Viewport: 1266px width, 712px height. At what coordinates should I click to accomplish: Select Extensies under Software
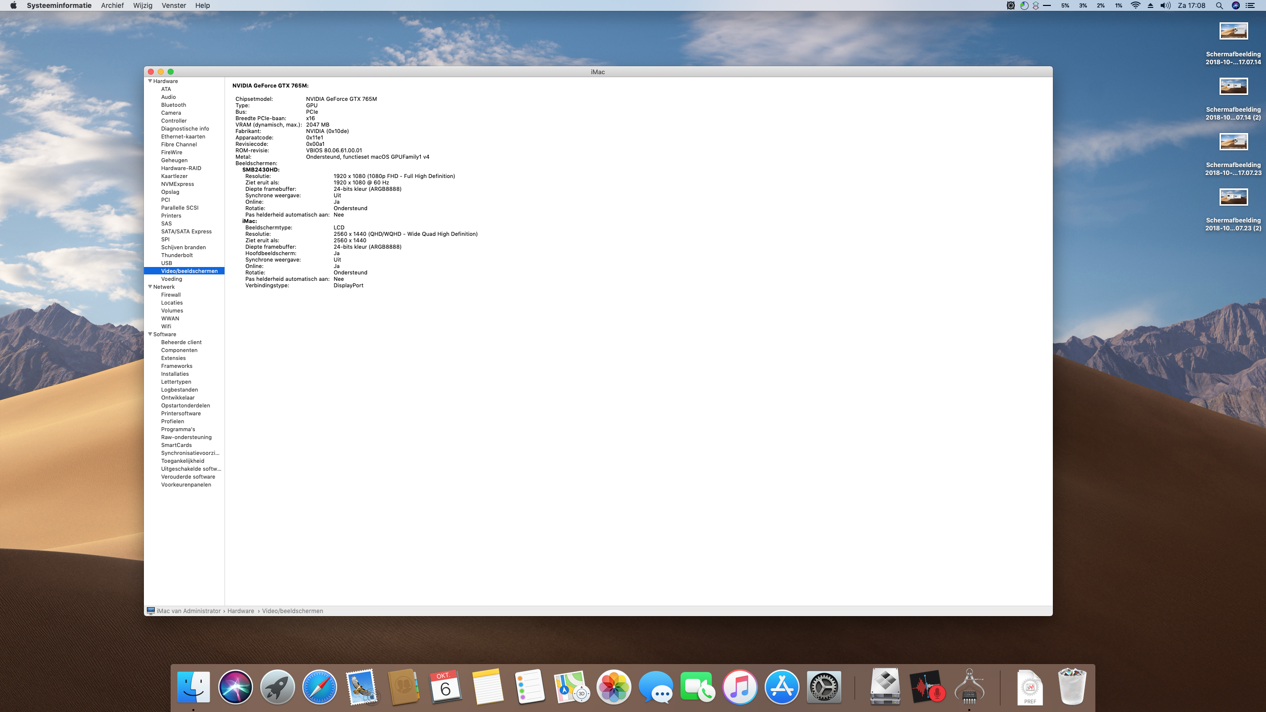coord(173,358)
